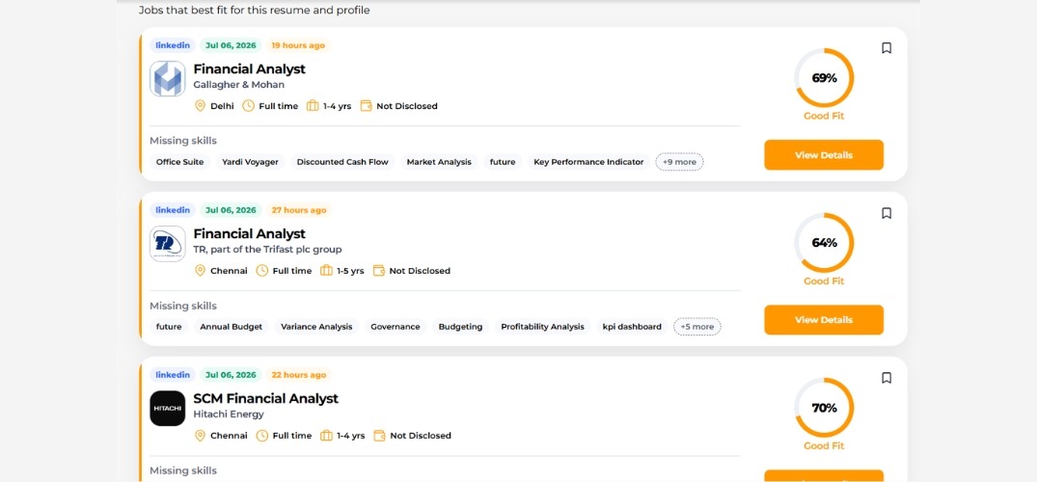Select the Budgeting skill chip

coord(460,327)
